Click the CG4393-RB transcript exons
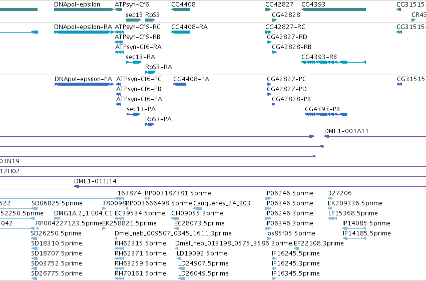Image resolution: width=426 pixels, height=281 pixels. tap(333, 62)
